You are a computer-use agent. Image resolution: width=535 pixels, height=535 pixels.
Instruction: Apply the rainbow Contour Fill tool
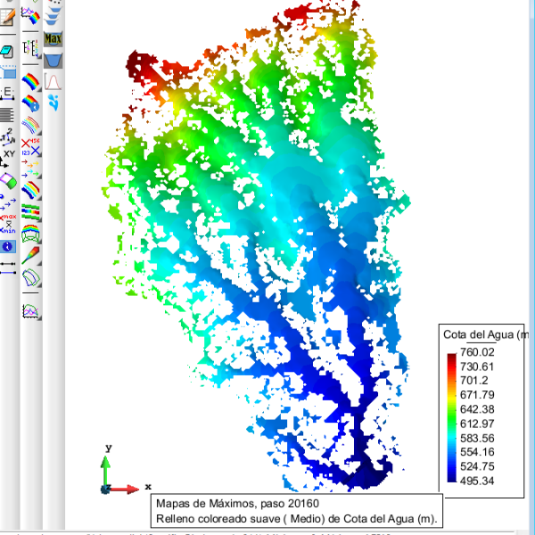tap(31, 81)
